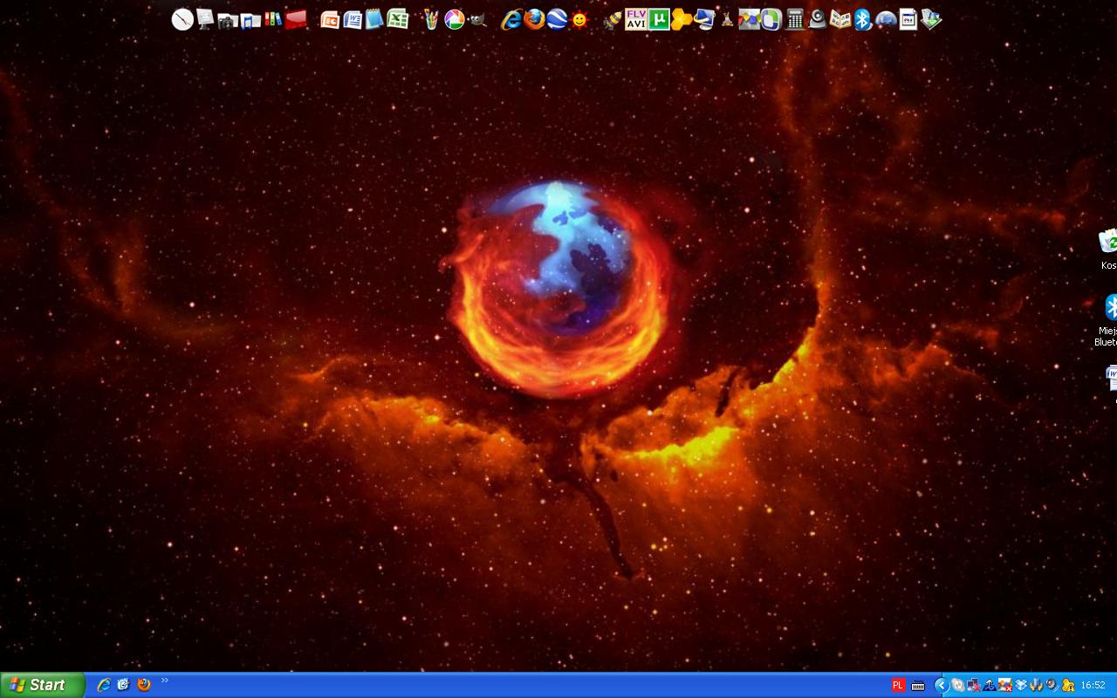Image resolution: width=1117 pixels, height=698 pixels.
Task: Open the colored binders icon in dock
Action: coord(273,19)
